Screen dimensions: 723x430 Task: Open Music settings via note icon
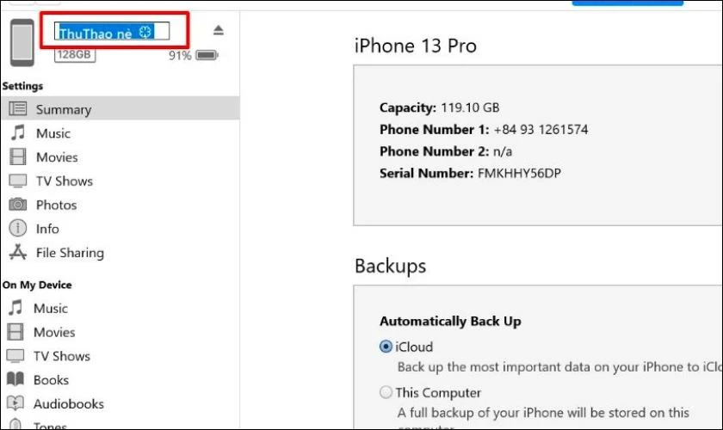point(18,132)
